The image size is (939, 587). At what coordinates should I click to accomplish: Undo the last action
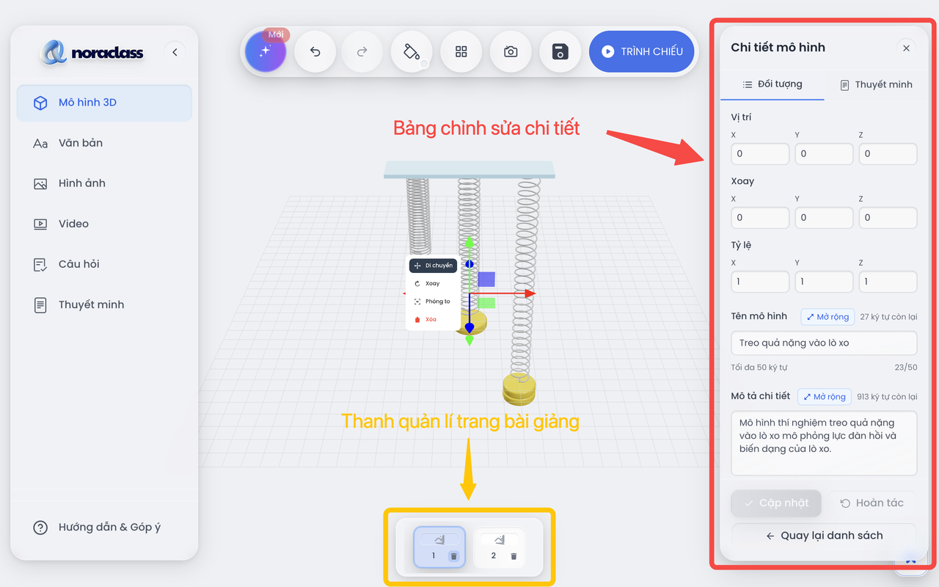pyautogui.click(x=315, y=51)
